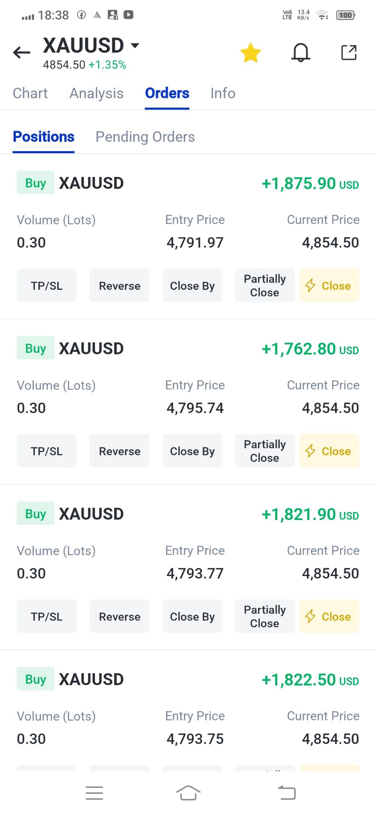
Task: Tap the back arrow icon
Action: coord(22,53)
